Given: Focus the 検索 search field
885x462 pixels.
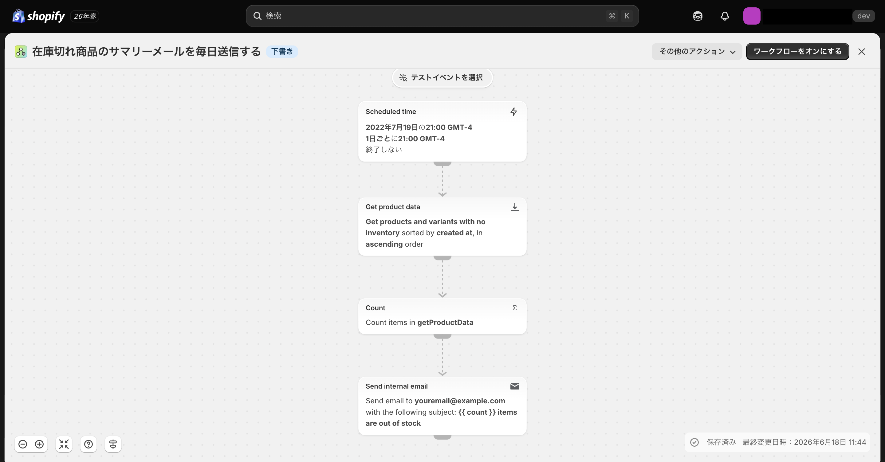Looking at the screenshot, I should pyautogui.click(x=442, y=16).
